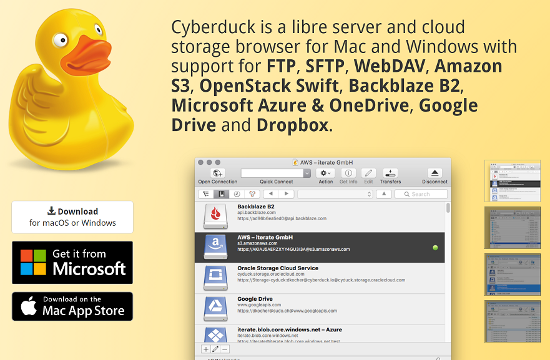
Task: Open the second screenshot thumbnail
Action: (513, 228)
